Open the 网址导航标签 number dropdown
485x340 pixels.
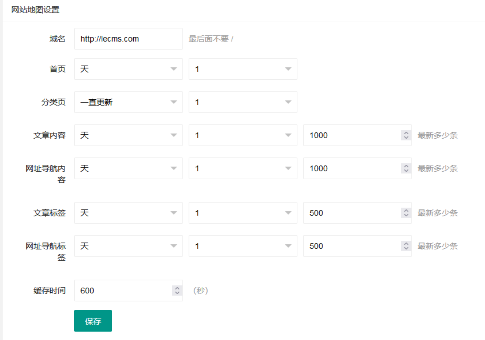click(x=243, y=246)
